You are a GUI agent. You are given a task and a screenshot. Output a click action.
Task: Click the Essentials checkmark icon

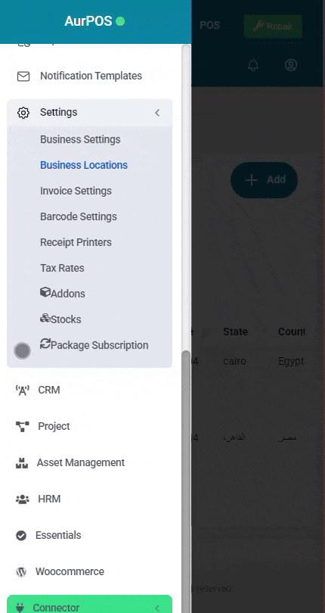(x=21, y=536)
